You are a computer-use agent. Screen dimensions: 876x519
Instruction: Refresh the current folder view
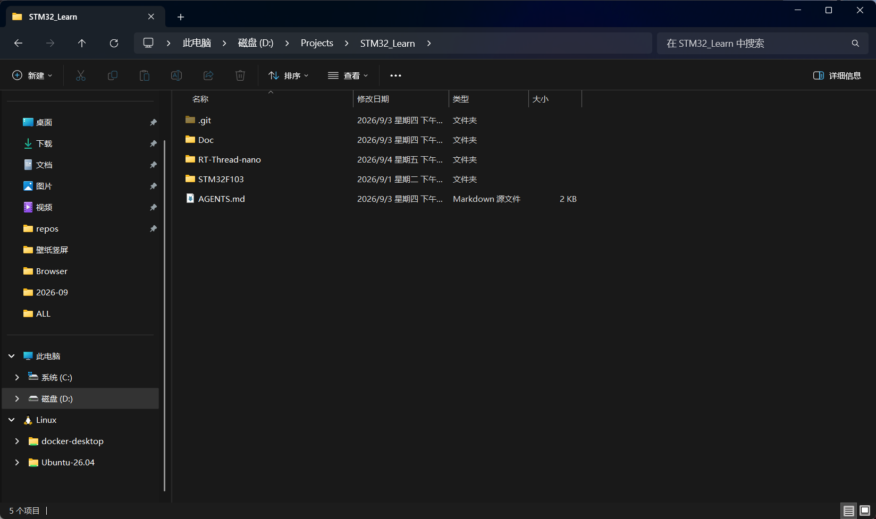click(114, 43)
